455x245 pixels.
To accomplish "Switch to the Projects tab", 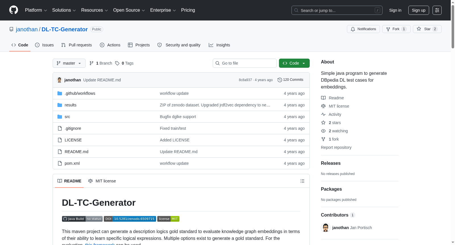I will click(x=139, y=45).
